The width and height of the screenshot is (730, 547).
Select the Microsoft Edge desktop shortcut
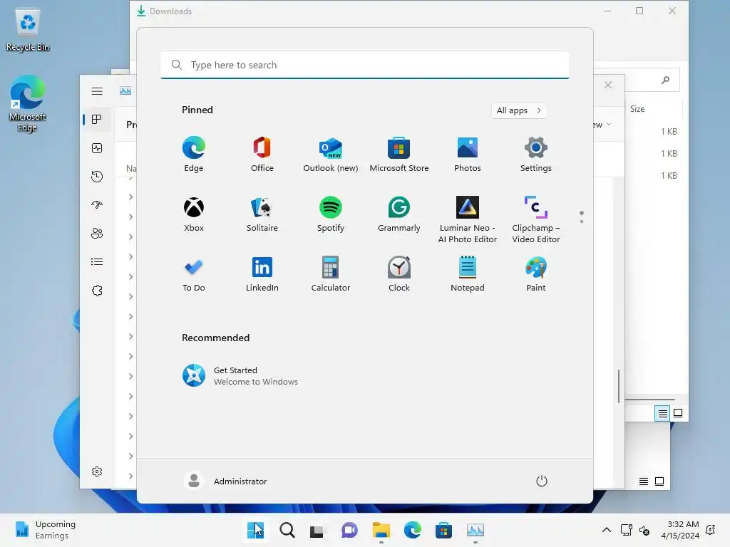click(x=28, y=103)
